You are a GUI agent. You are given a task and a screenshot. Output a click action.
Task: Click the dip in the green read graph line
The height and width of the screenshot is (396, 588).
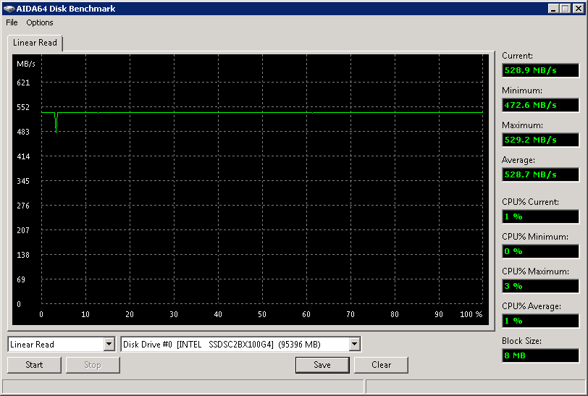tap(56, 123)
